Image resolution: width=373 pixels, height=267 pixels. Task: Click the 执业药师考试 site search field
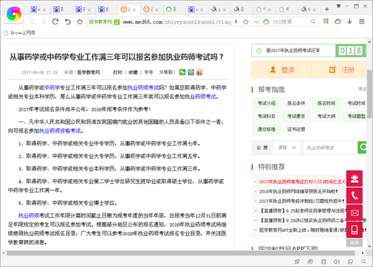pyautogui.click(x=331, y=148)
